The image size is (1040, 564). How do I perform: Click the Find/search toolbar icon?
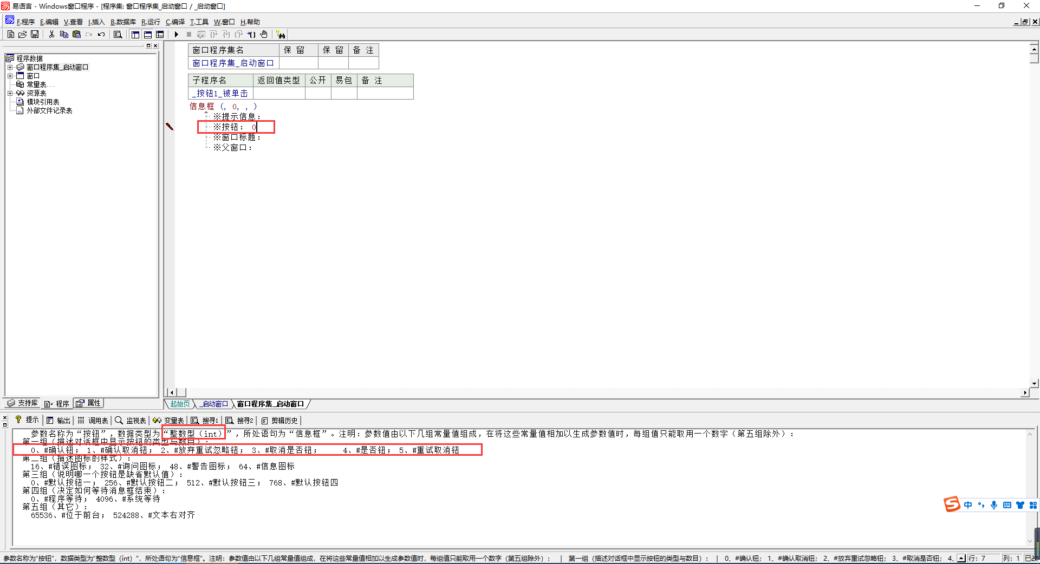tap(118, 34)
